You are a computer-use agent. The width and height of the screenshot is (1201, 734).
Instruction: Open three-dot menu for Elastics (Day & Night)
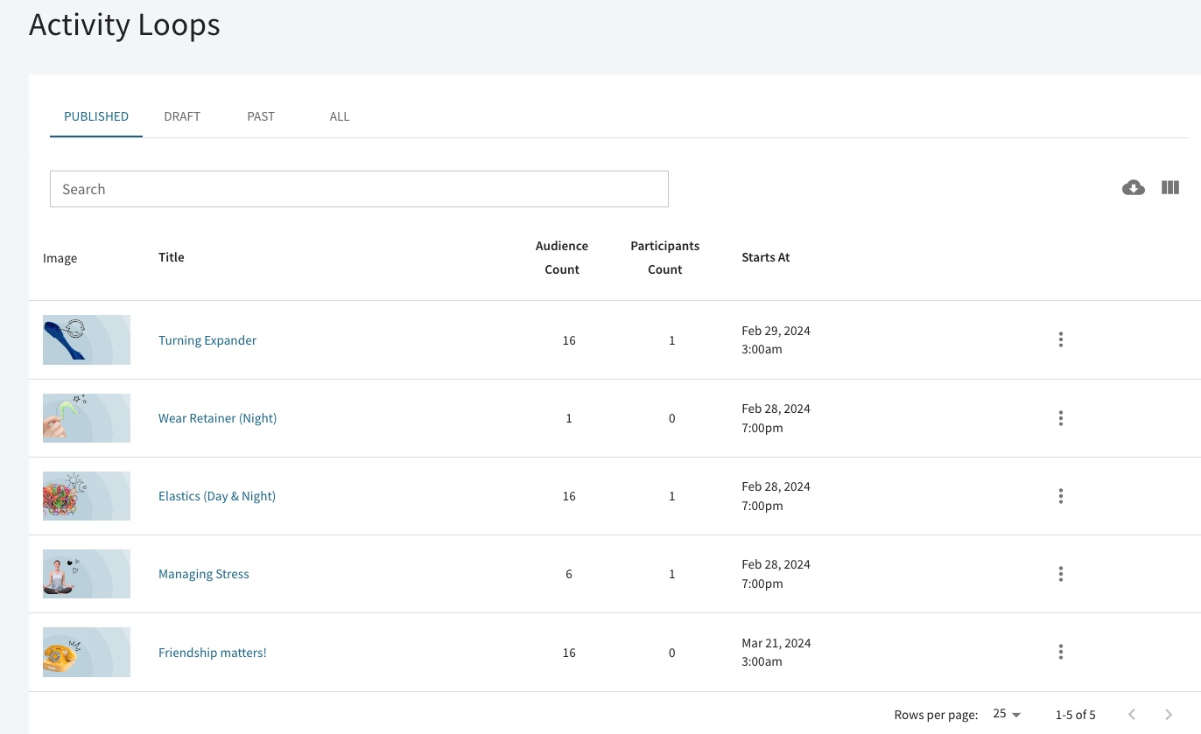pos(1060,496)
